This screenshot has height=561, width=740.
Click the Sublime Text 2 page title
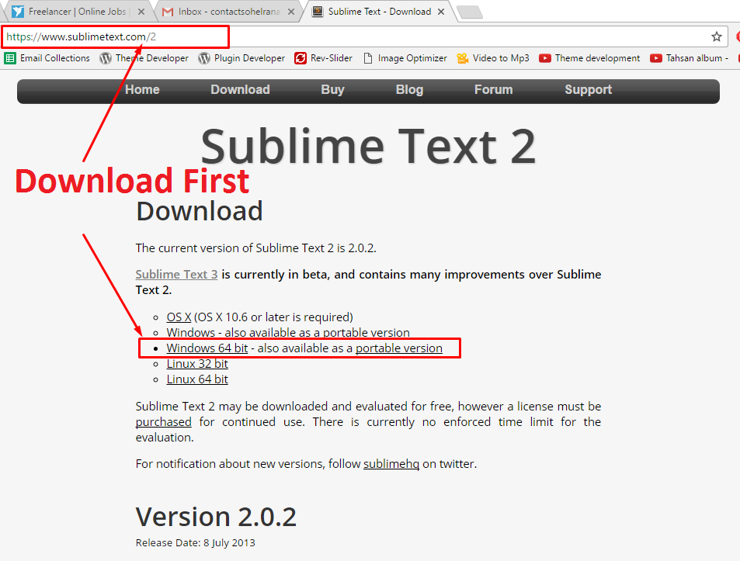click(x=368, y=147)
